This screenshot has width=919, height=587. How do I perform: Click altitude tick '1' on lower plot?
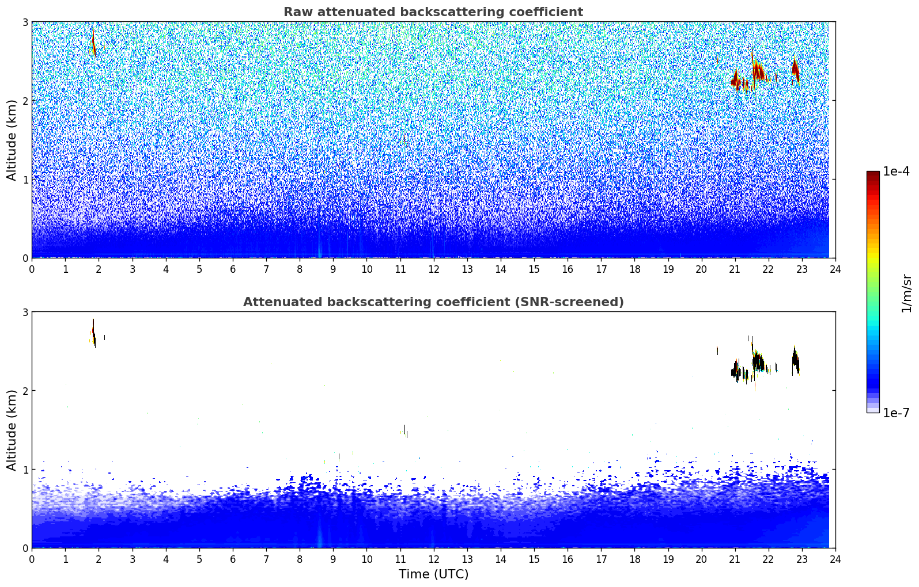click(25, 470)
